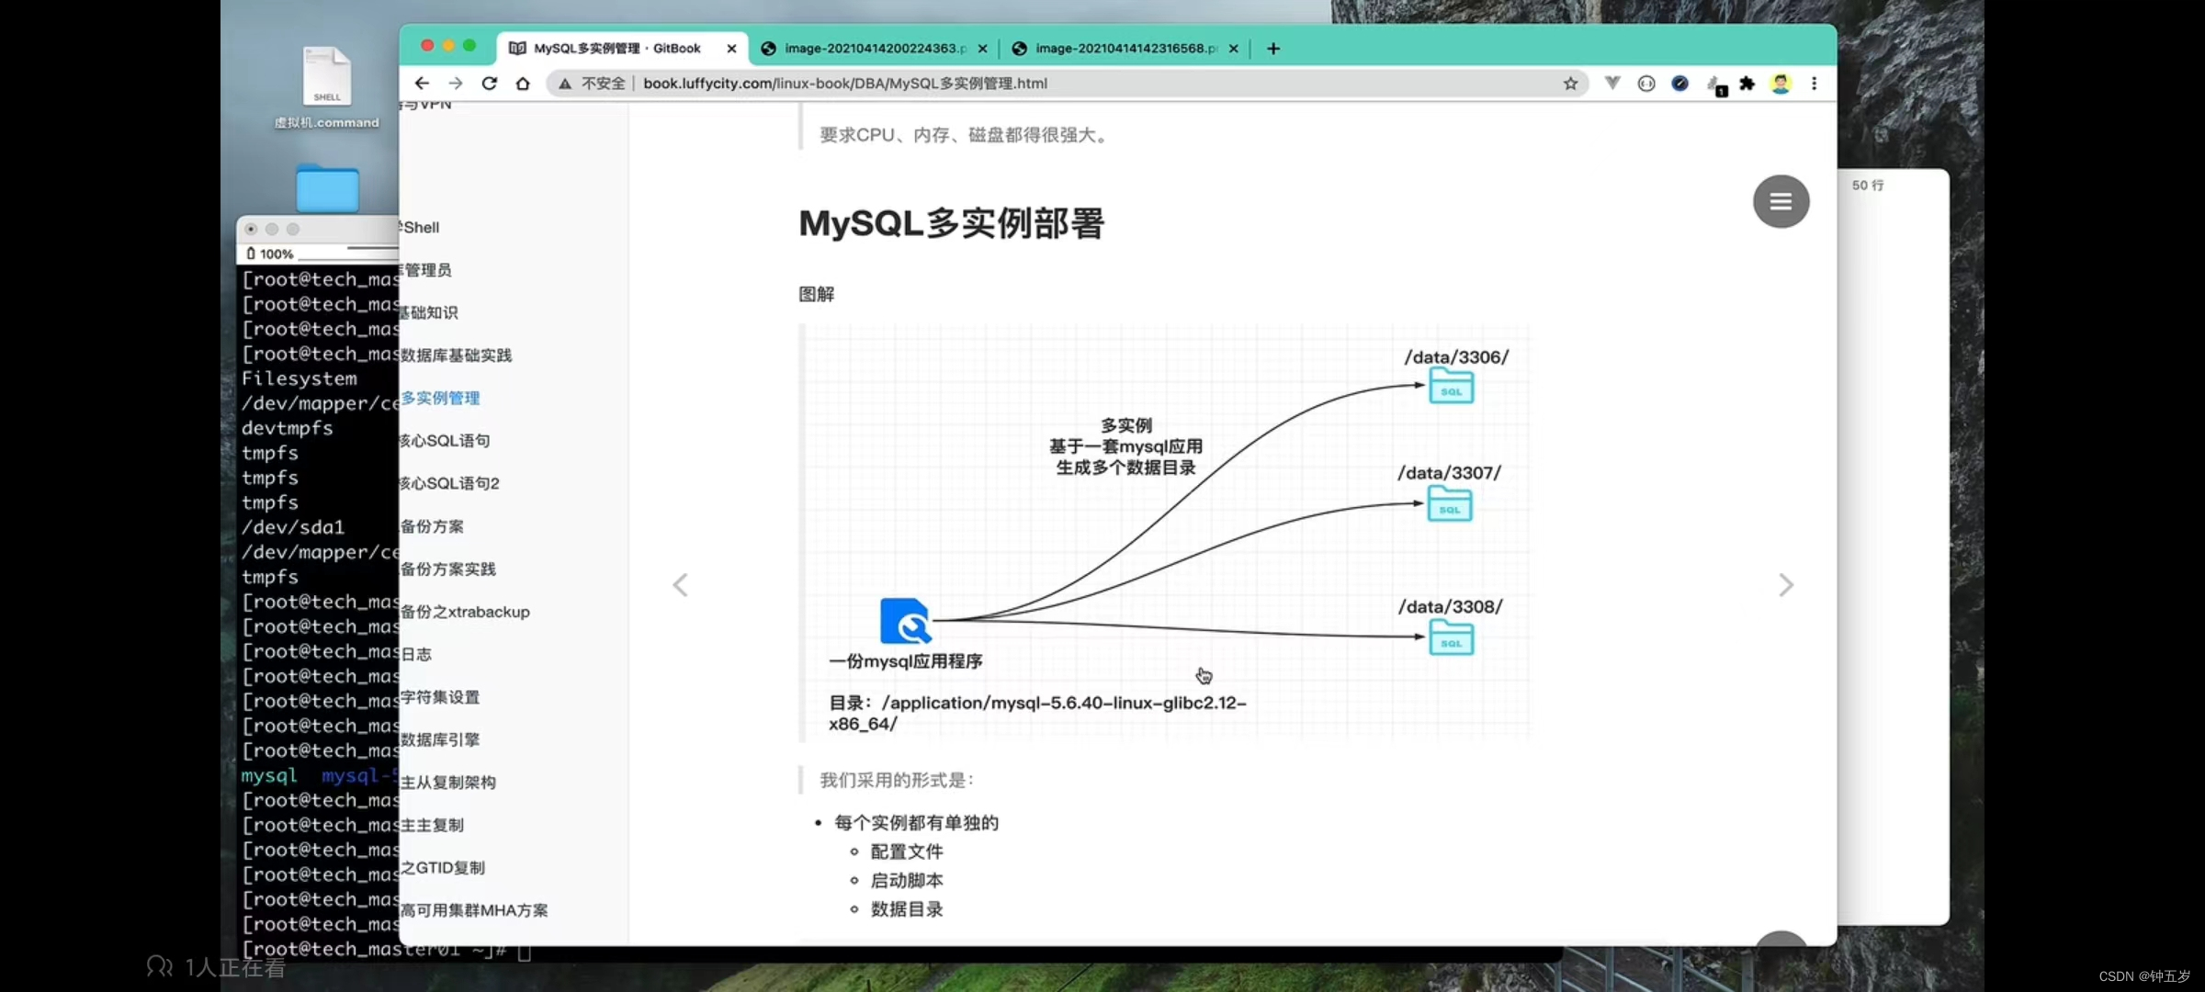Click the /dev/sda1 line in terminal window
Screen dimensions: 2205x992
point(293,527)
